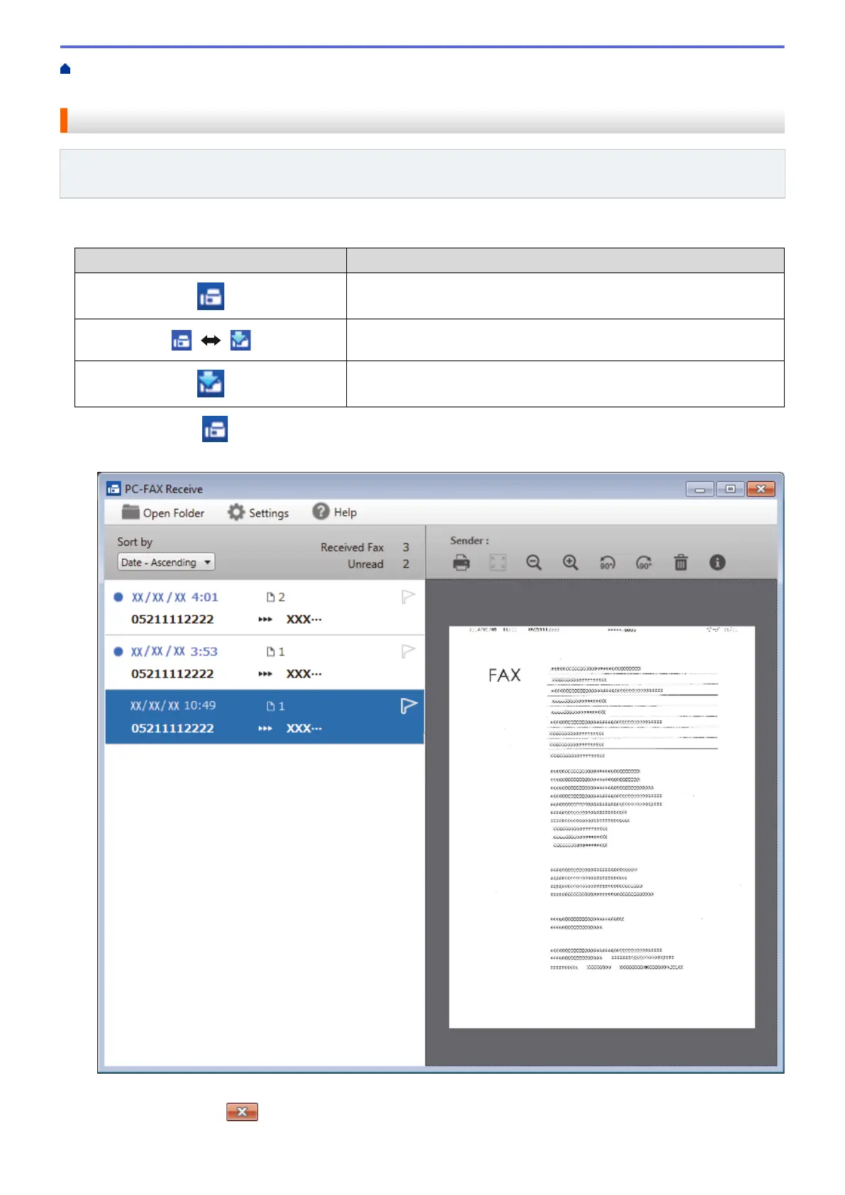Open Help in PC-FAX Receive

coord(335,512)
